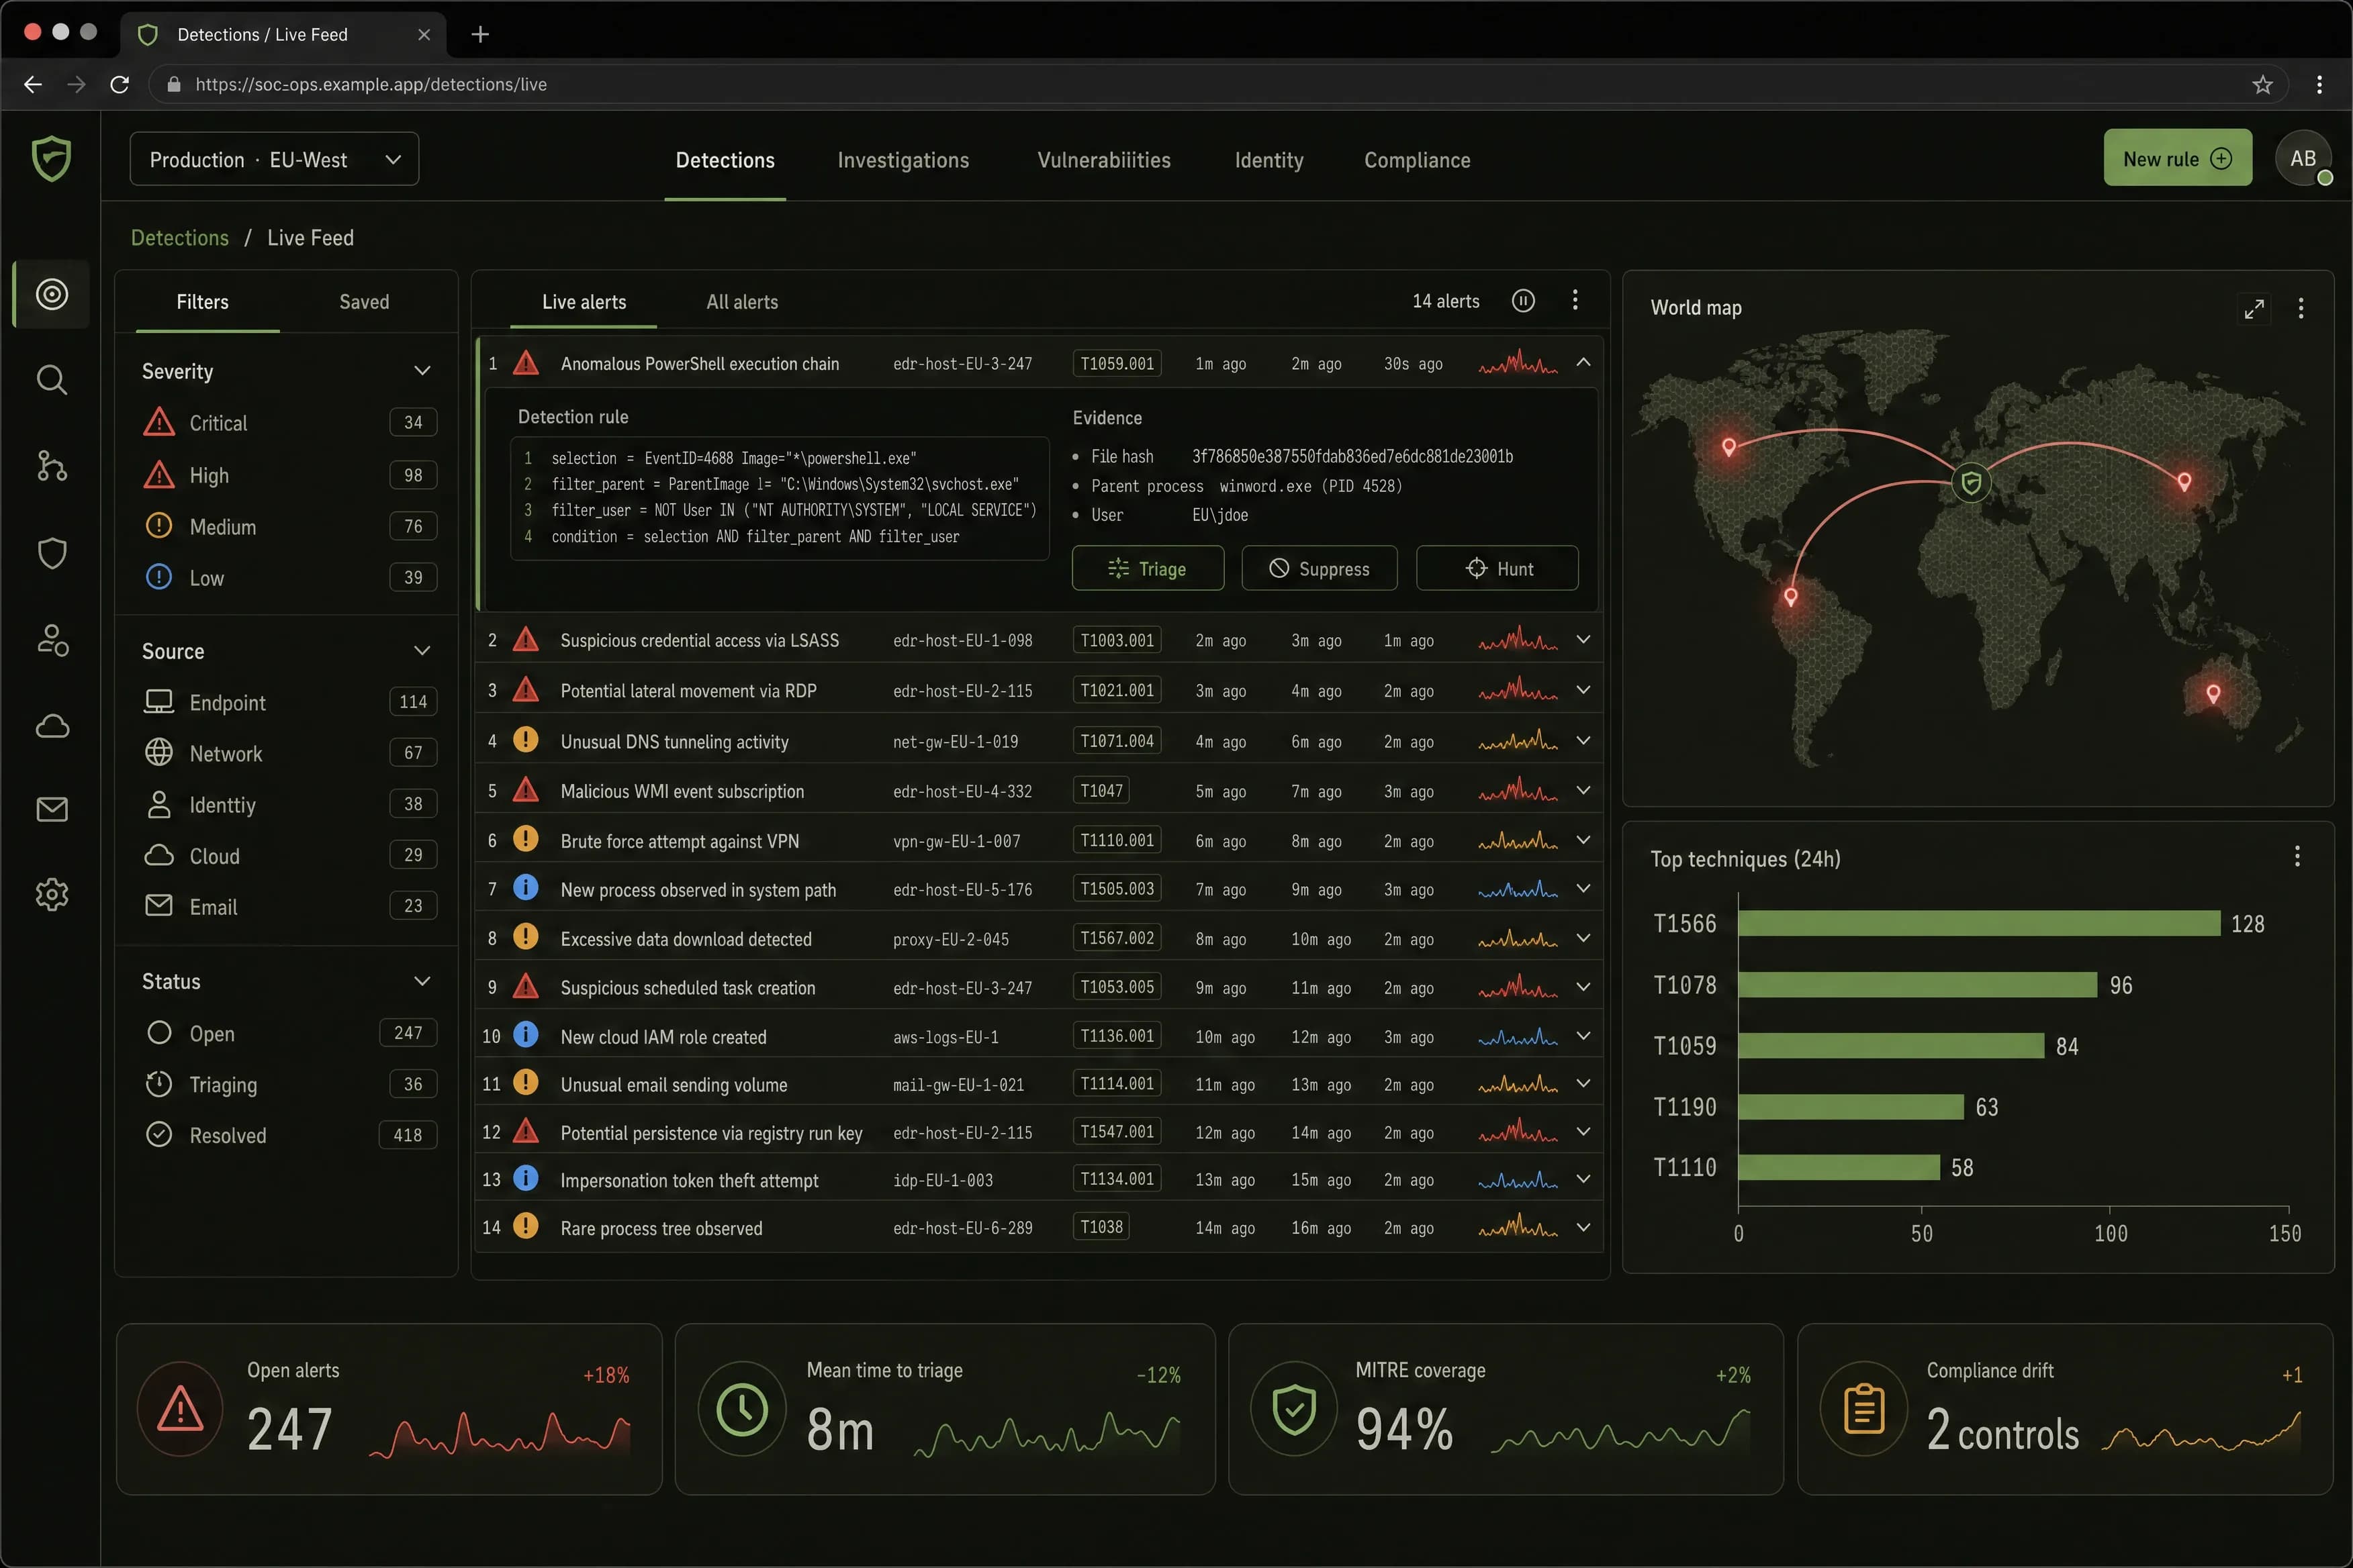Image resolution: width=2353 pixels, height=1568 pixels.
Task: Expand the World map panel fullscreen
Action: [2253, 309]
